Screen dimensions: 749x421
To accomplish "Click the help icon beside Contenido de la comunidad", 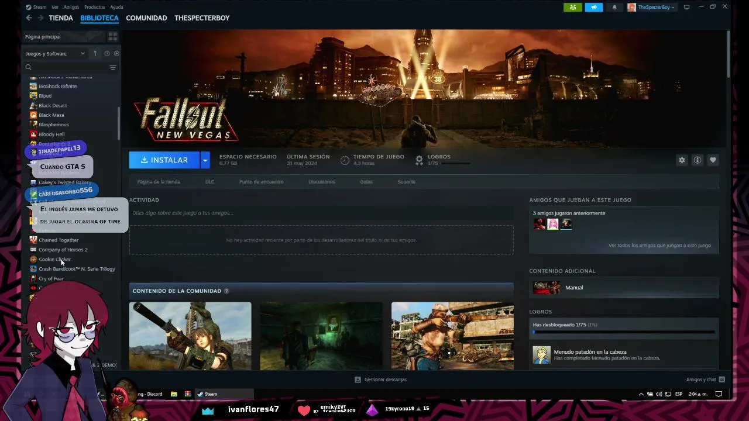I will click(226, 291).
